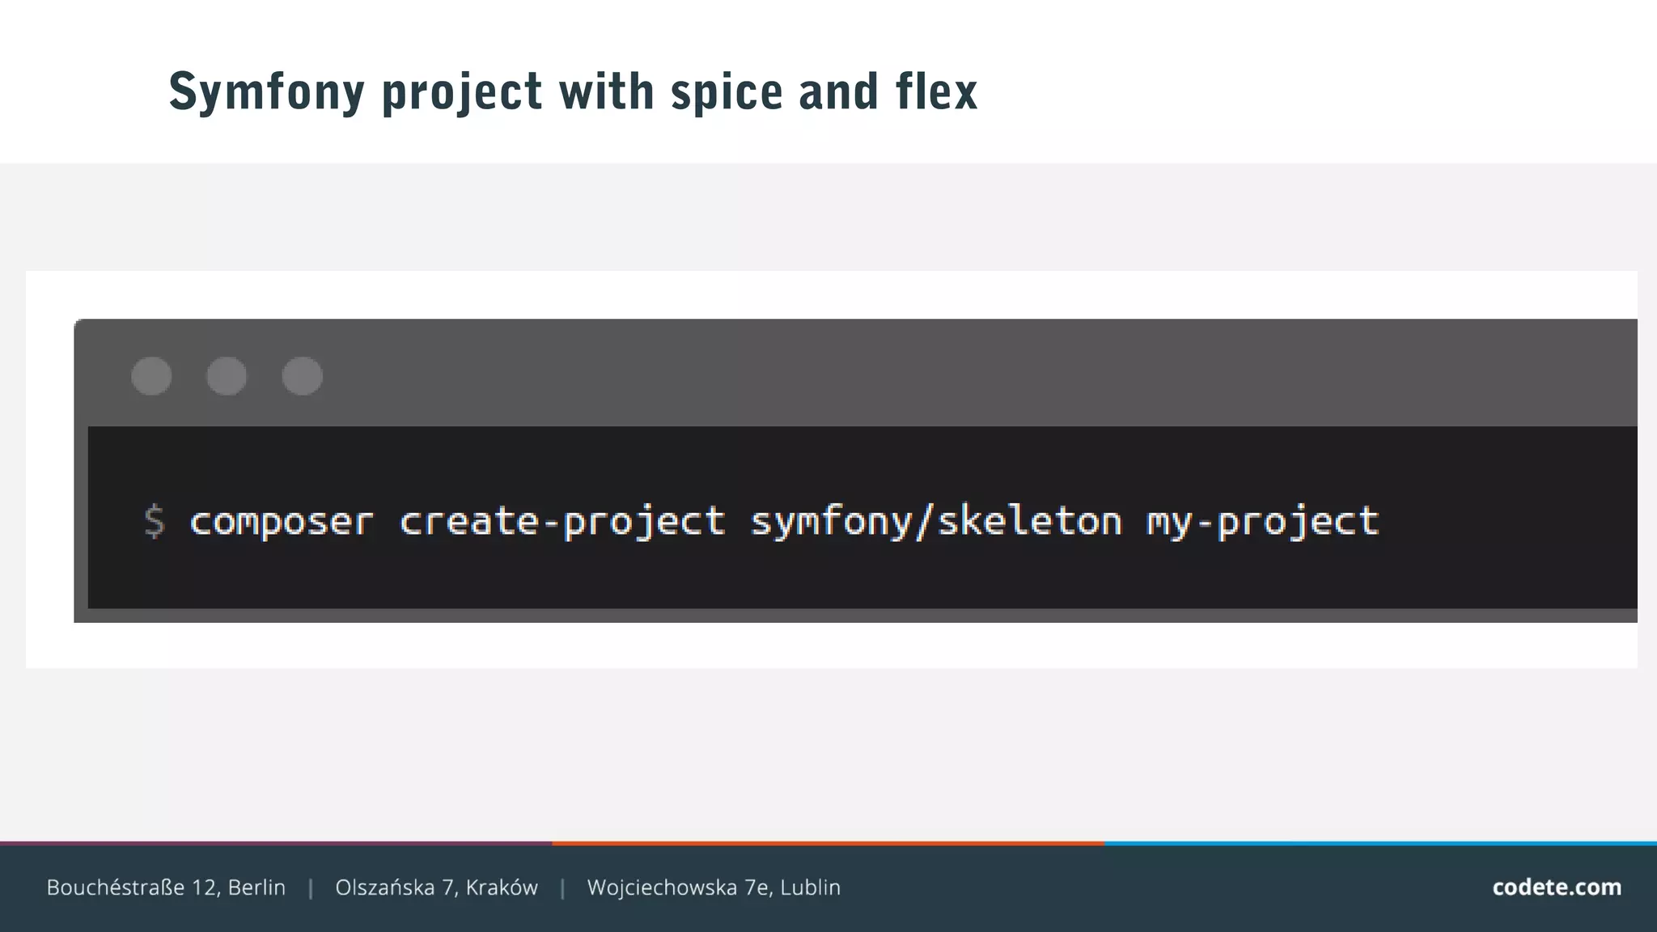Click the address 'Wojciechowska 7e, Lublin'
The image size is (1657, 932).
tap(714, 888)
